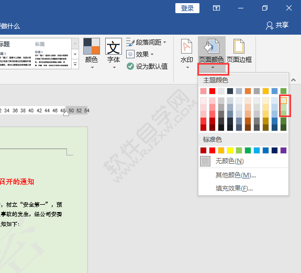
Task: Click the Sign in (登录) button
Action: [187, 8]
